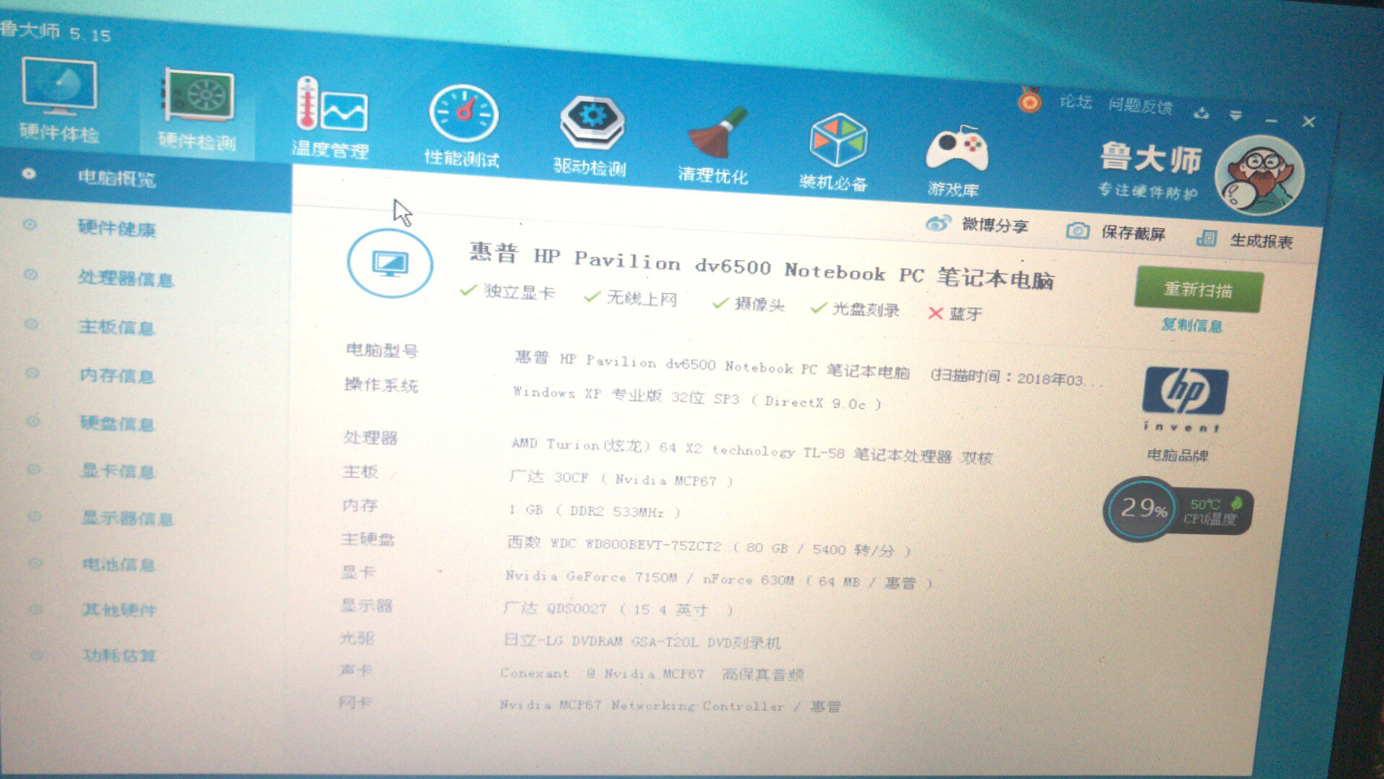Click the skin change icon in title bar

pos(1202,113)
